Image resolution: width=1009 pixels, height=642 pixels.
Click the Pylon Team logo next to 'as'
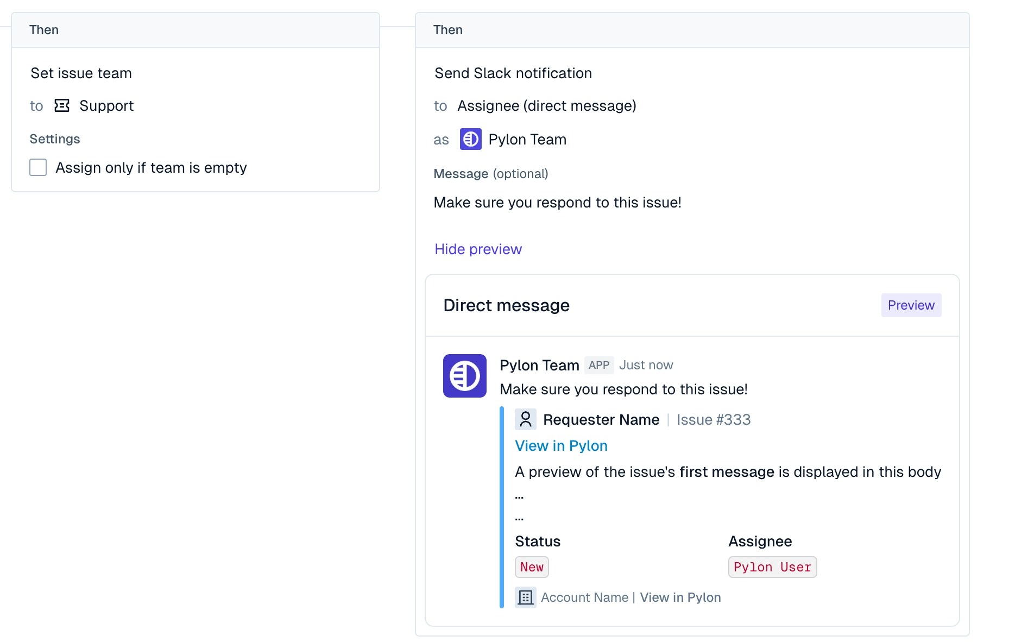tap(470, 140)
